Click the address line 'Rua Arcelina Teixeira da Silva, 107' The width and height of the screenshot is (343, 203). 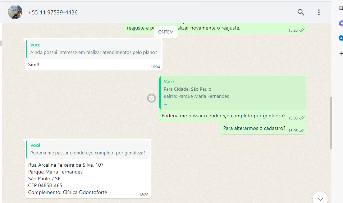point(66,165)
